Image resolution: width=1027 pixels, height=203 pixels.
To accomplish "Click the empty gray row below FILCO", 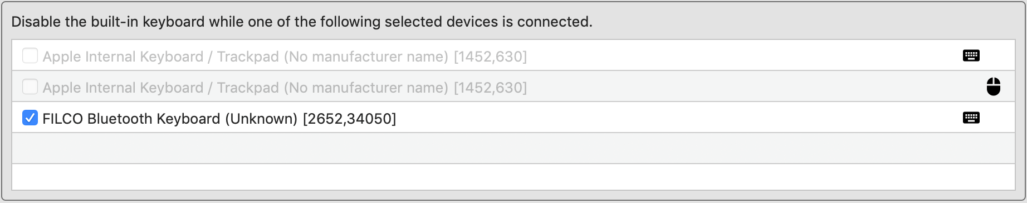I will [x=513, y=148].
